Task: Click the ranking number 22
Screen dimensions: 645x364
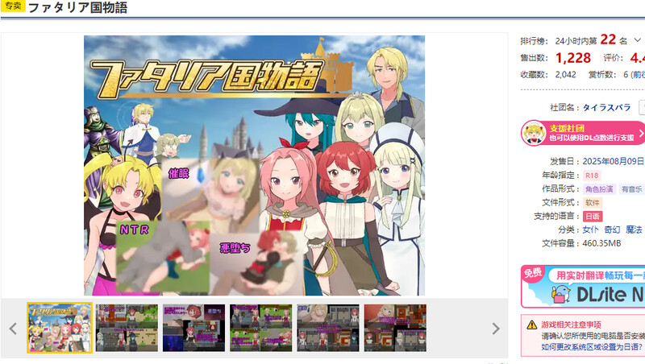Action: [608, 39]
